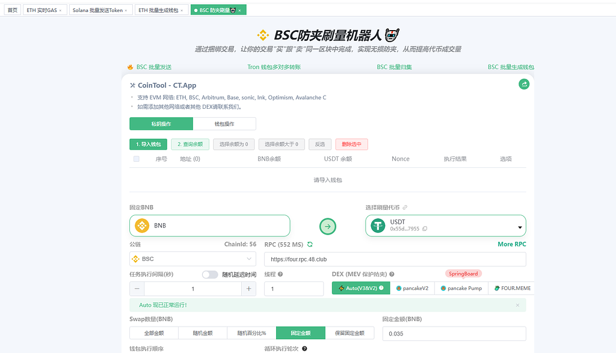
Task: Copy the USDT contract address
Action: 425,229
